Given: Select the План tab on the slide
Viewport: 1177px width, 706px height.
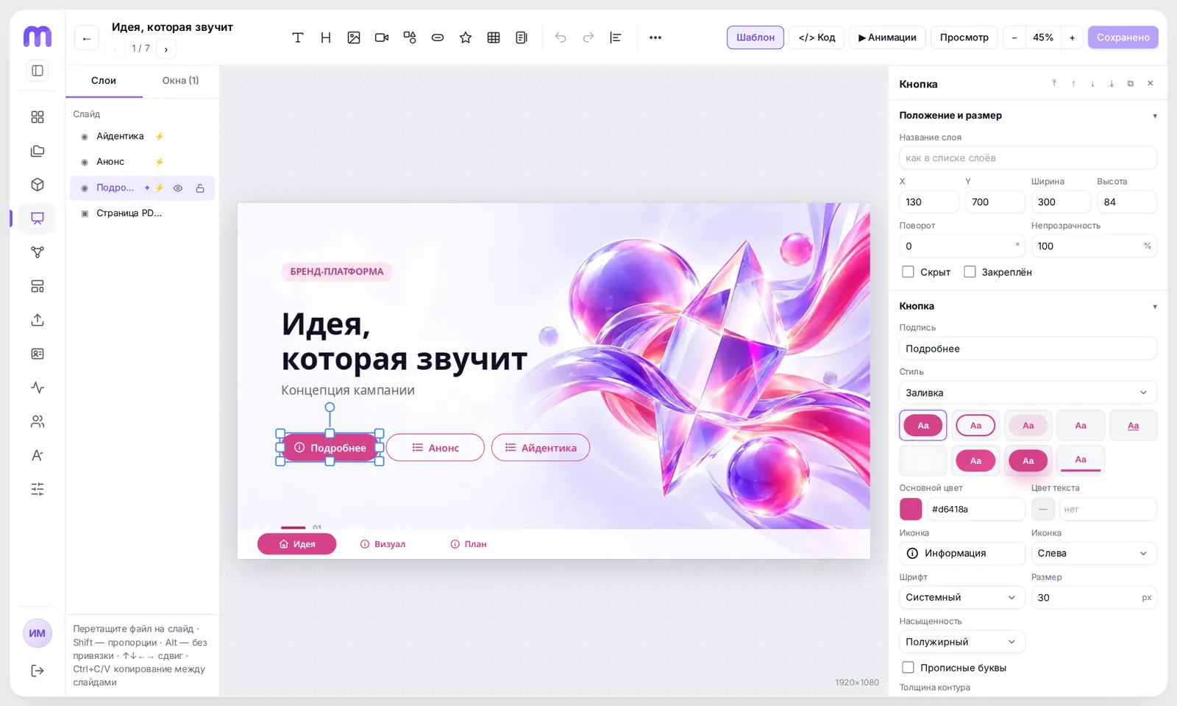Looking at the screenshot, I should [469, 544].
